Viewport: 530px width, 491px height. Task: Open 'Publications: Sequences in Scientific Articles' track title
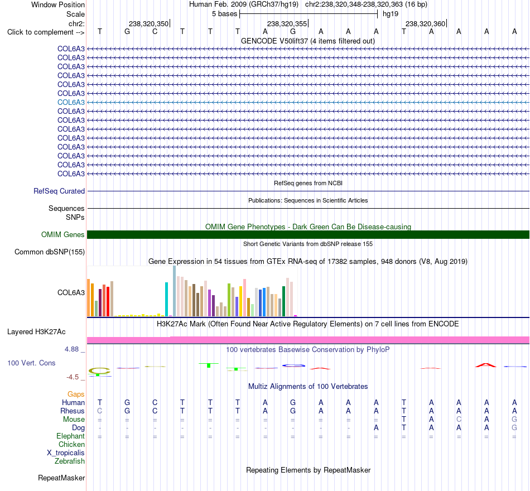pos(308,200)
